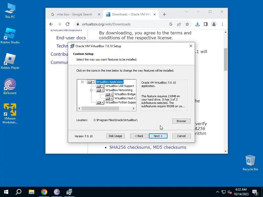Screen dimensions: 263x197
Task: Select Recycle Bin desktop icon
Action: [x=250, y=163]
